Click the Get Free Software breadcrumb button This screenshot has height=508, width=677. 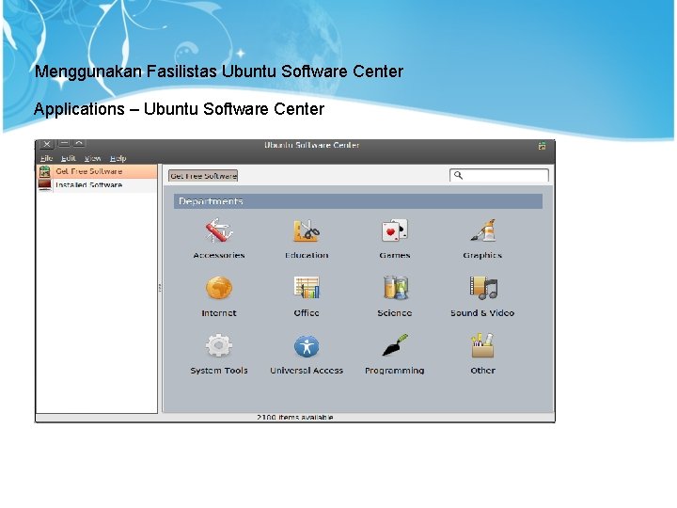[x=203, y=176]
